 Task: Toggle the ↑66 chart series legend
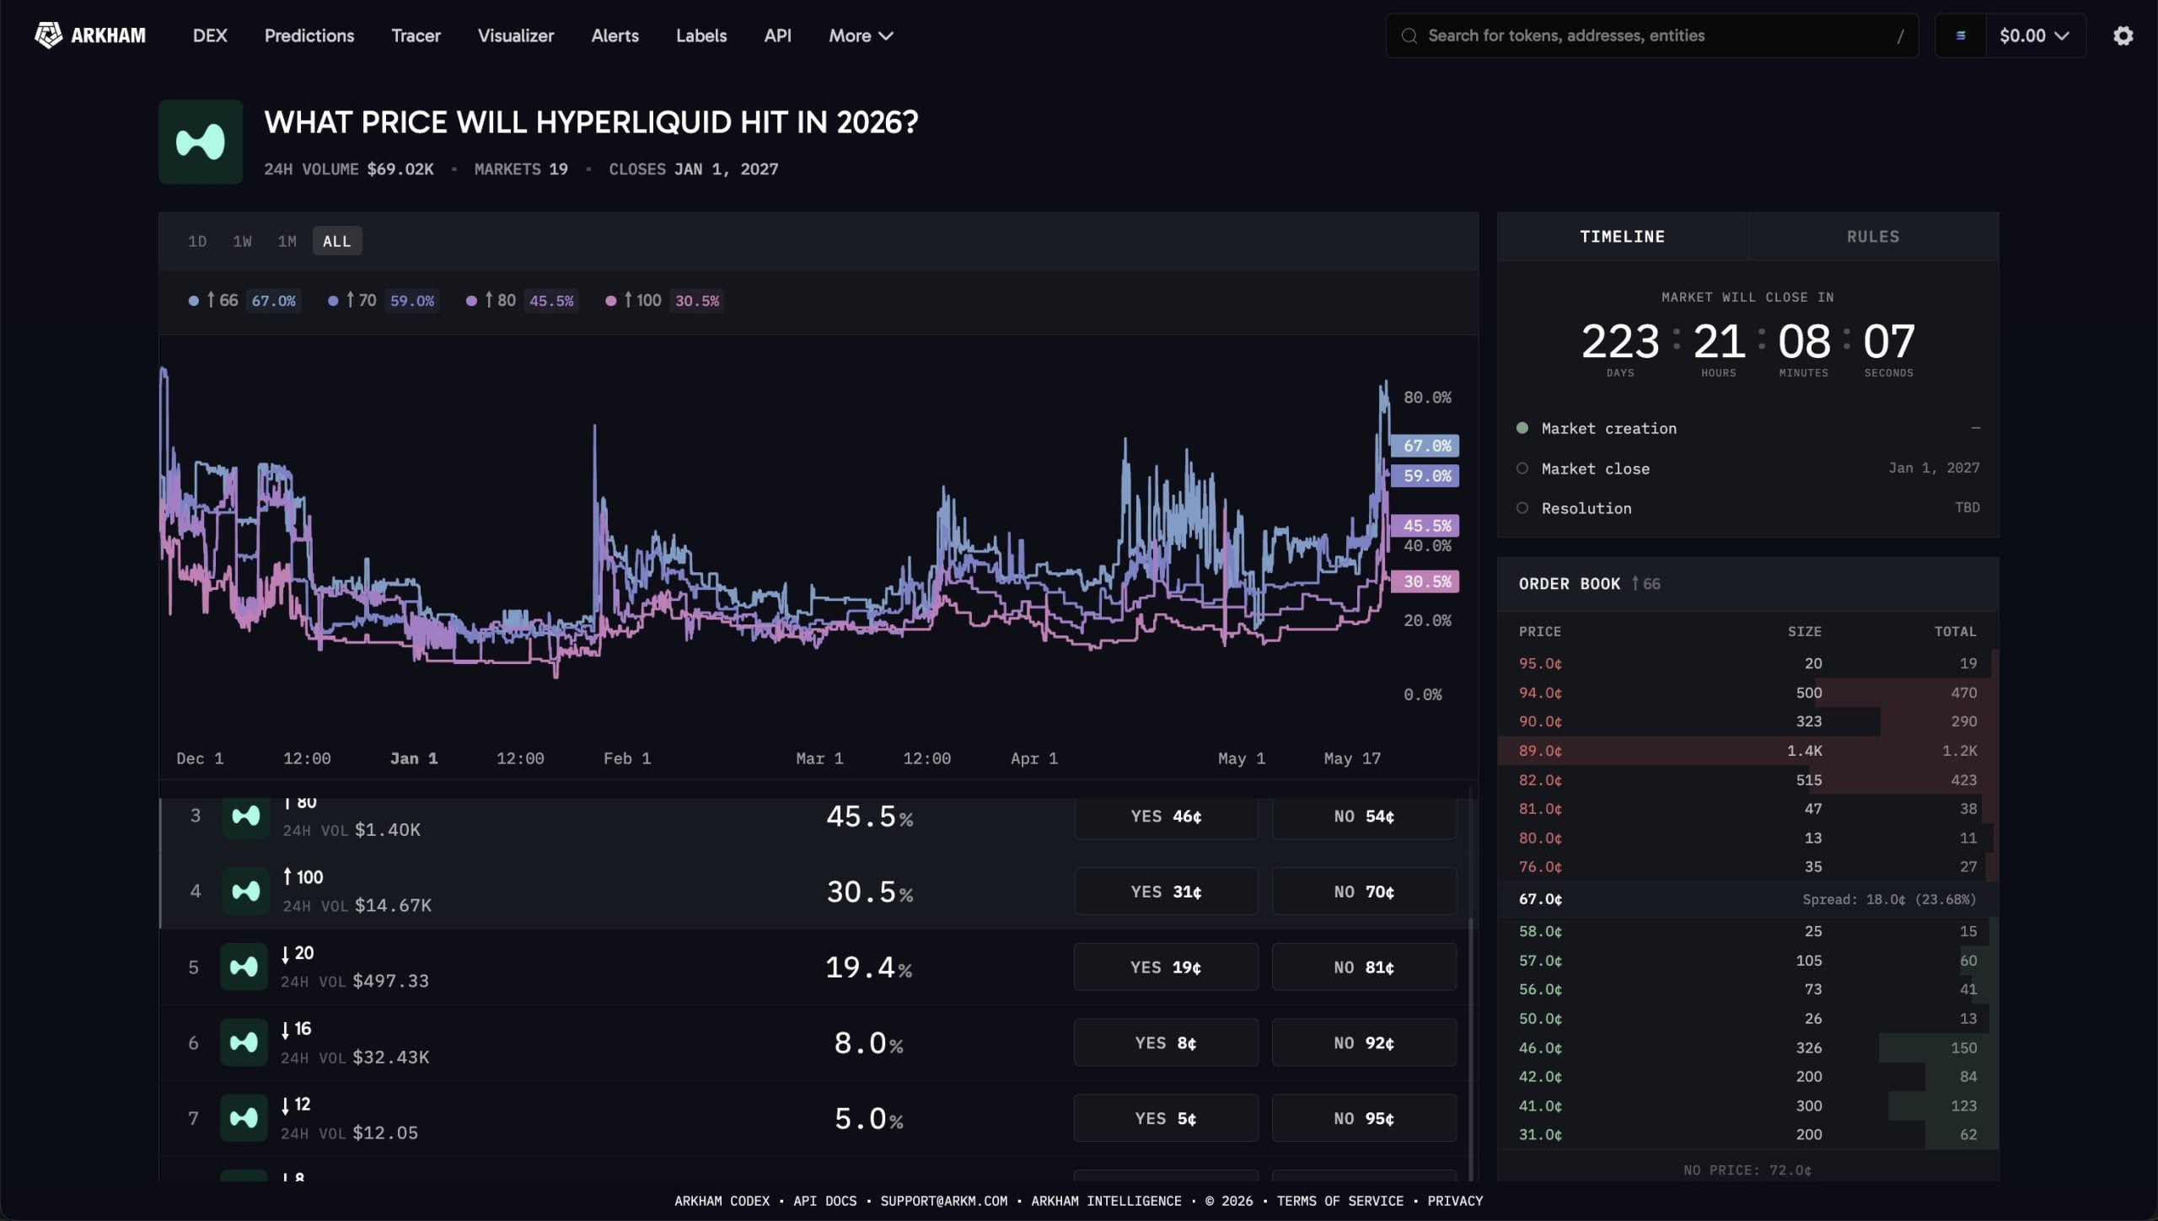pos(243,301)
